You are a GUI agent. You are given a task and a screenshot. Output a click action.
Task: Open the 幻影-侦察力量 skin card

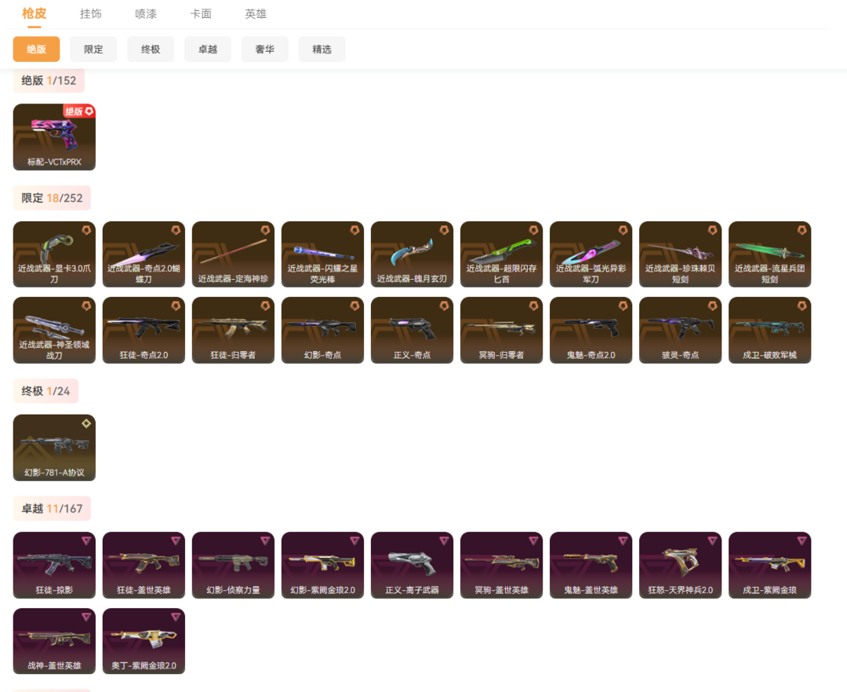(x=234, y=565)
